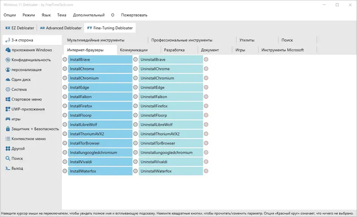The image size is (357, 217).
Task: Switch to the Communications subtab
Action: coord(134,50)
